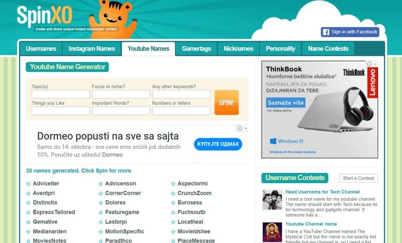This screenshot has width=402, height=243.
Task: Open the info icon on the Dormeo ad
Action: pos(240,128)
